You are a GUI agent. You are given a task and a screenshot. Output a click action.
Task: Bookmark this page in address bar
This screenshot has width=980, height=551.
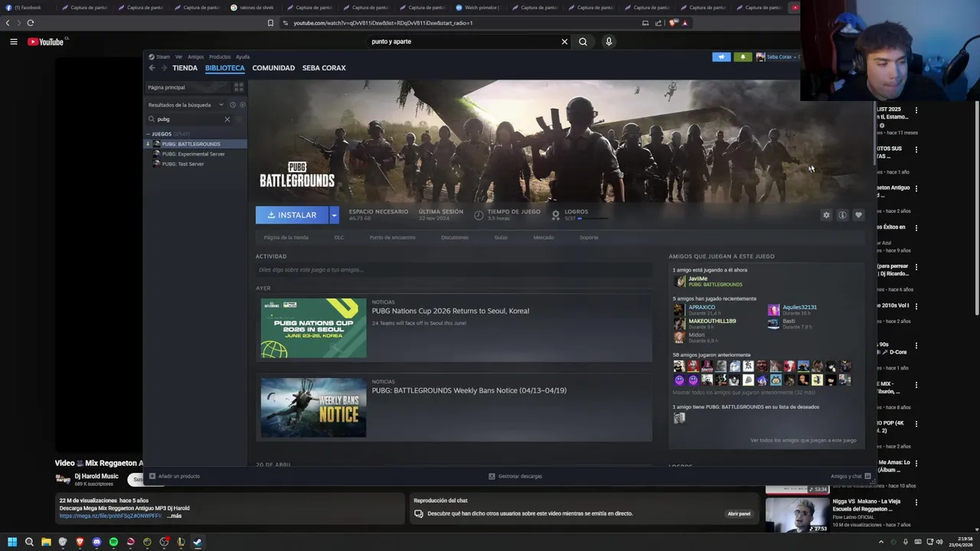pyautogui.click(x=270, y=23)
